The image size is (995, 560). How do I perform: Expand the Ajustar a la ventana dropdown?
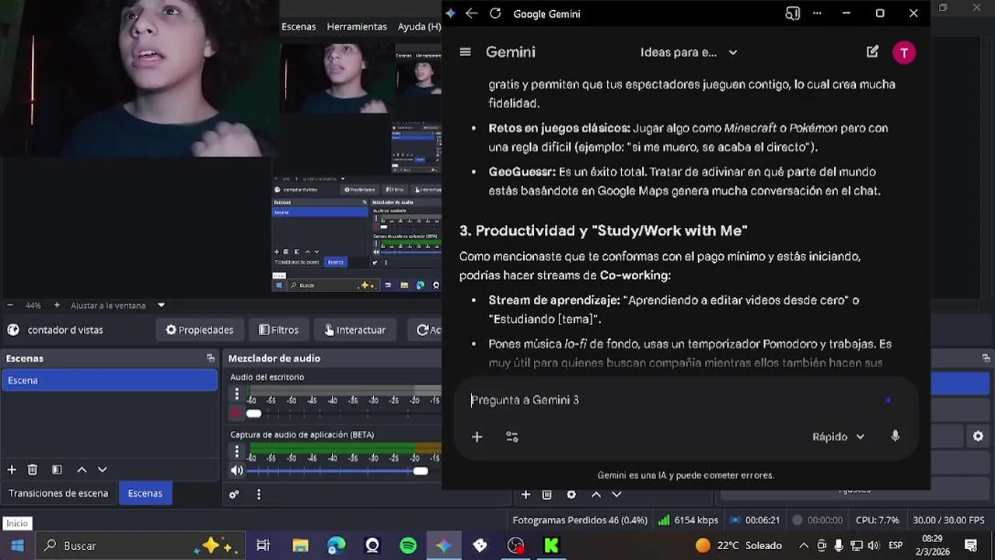coord(161,306)
